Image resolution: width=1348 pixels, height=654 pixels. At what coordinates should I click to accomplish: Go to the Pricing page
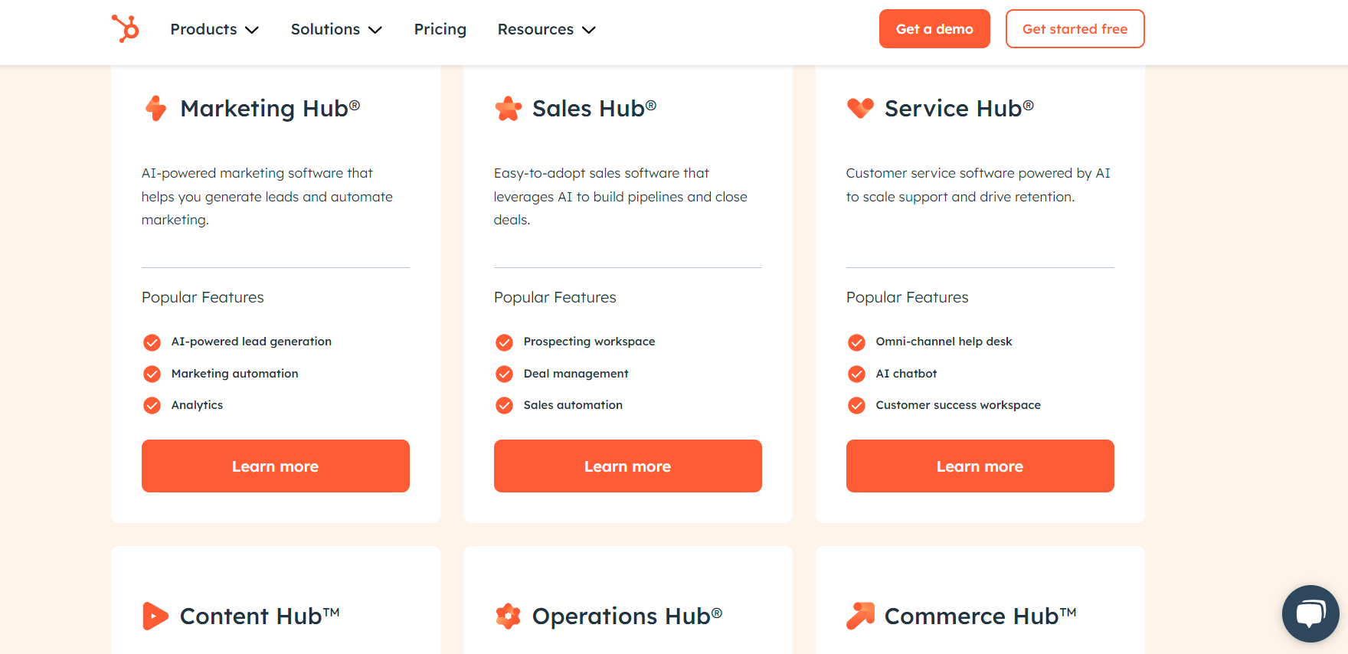point(440,29)
